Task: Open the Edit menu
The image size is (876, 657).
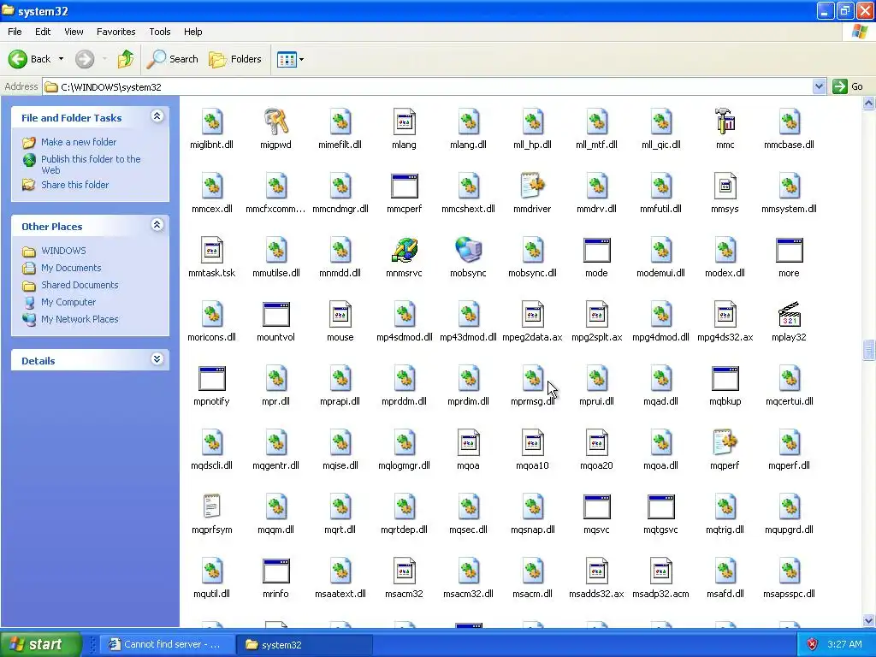Action: [x=43, y=32]
